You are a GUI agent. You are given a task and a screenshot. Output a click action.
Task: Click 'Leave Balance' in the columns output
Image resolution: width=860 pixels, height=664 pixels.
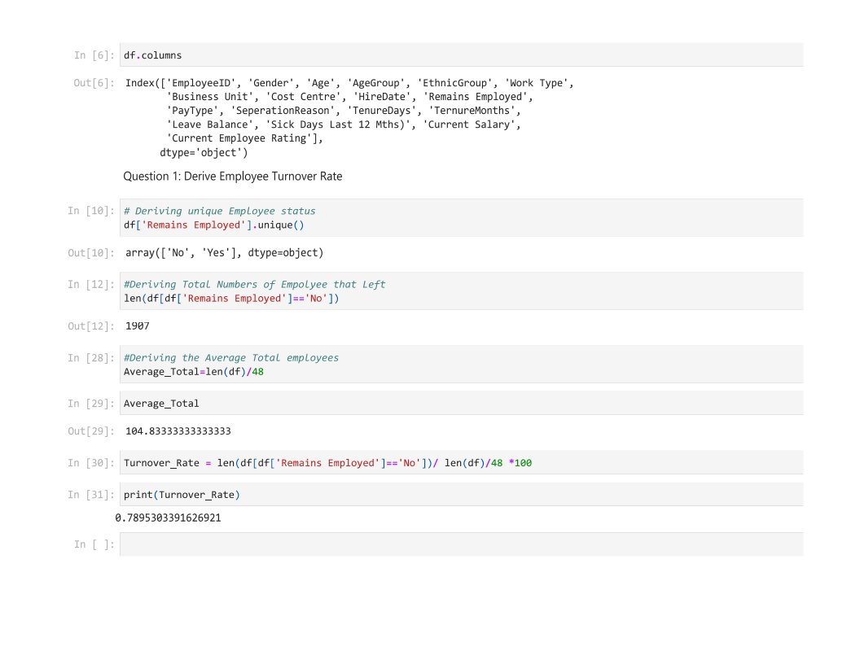210,124
